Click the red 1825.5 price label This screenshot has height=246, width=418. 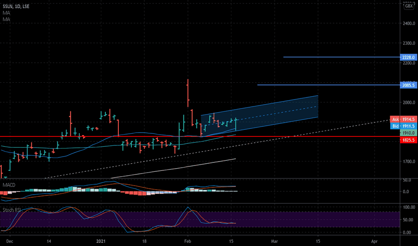click(x=409, y=140)
